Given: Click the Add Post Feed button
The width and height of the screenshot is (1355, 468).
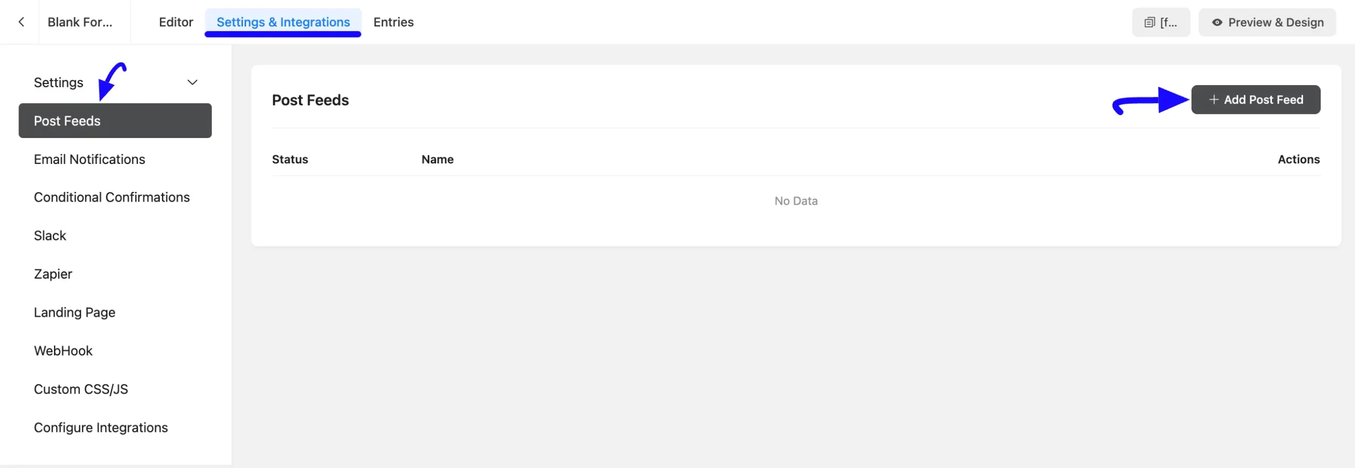Looking at the screenshot, I should coord(1255,99).
